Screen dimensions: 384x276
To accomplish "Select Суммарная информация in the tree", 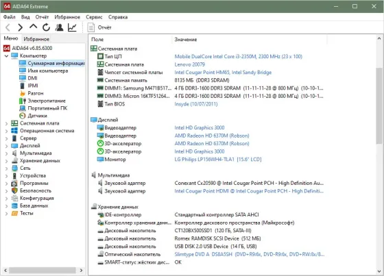I will point(56,63).
